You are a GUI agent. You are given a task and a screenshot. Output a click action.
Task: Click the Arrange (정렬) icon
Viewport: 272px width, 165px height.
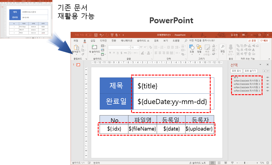199,47
